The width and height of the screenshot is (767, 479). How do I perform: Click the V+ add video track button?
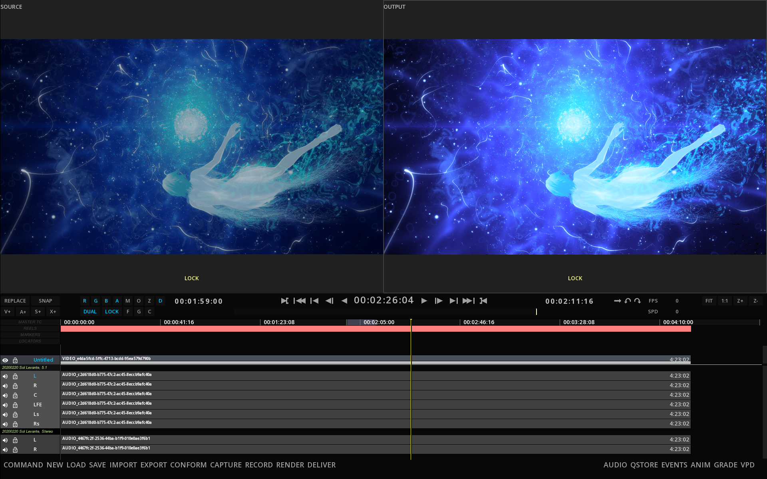pos(8,312)
